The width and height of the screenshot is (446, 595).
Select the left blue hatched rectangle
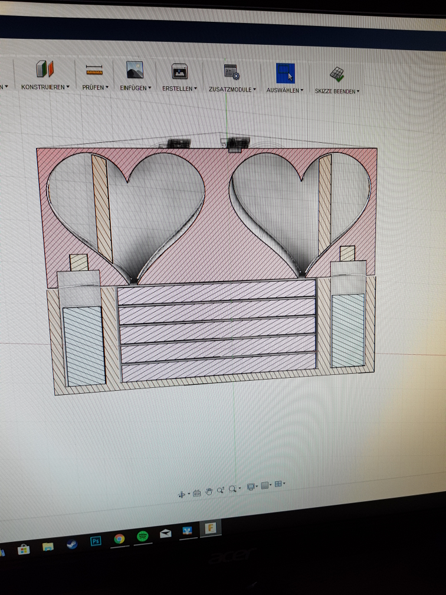pos(84,346)
